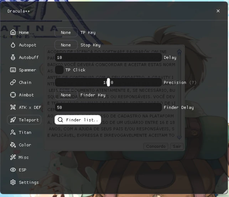229x197 pixels.
Task: Switch to Autobuff page
Action: [25, 57]
